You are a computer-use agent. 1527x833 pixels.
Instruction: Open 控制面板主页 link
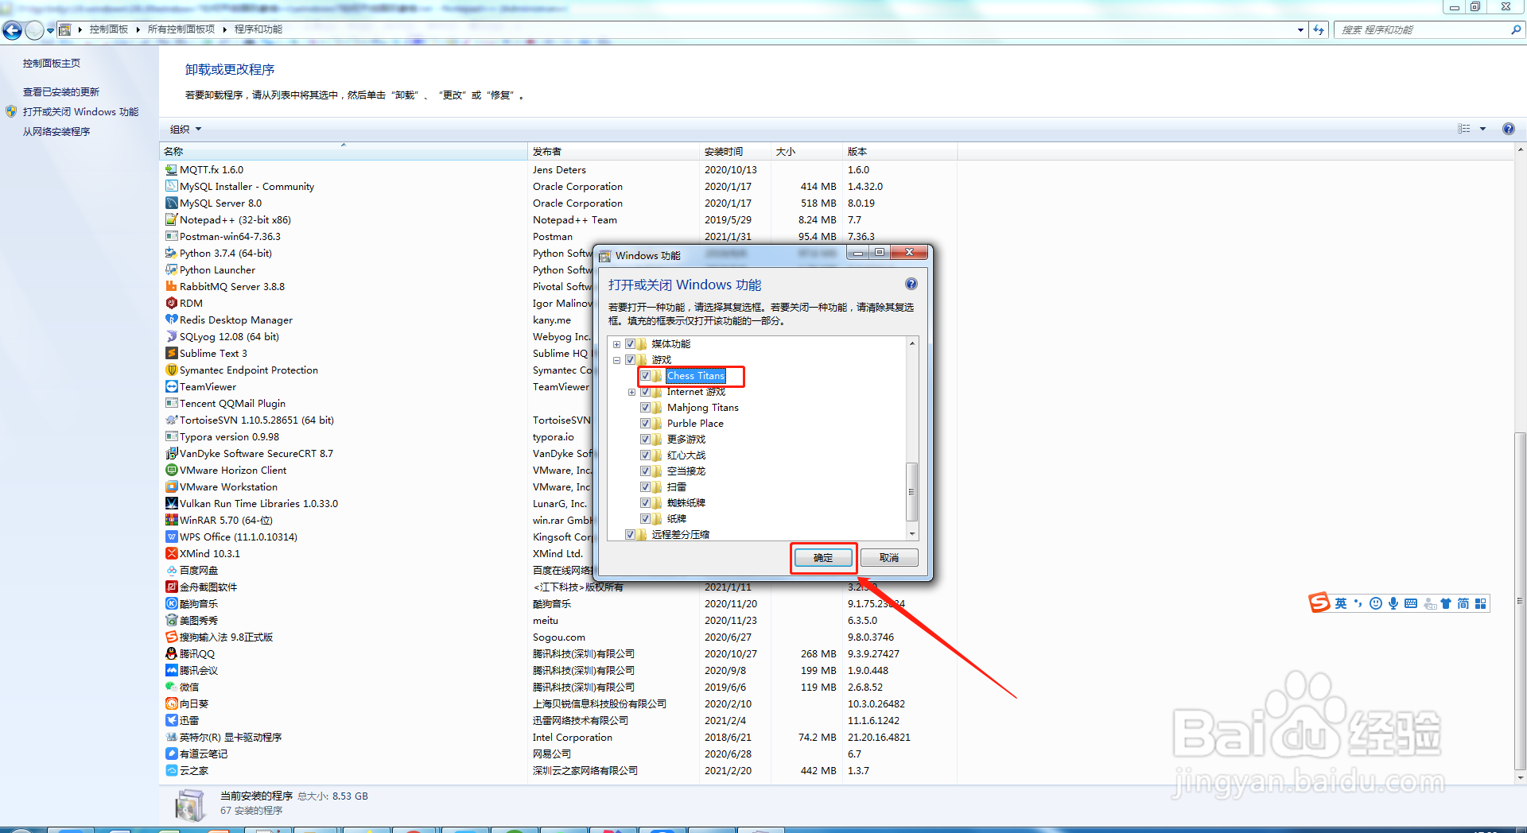[x=52, y=64]
